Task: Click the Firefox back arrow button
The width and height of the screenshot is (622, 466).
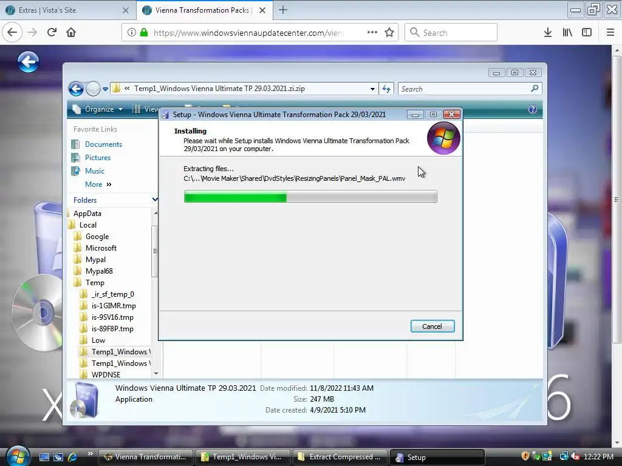Action: [12, 32]
